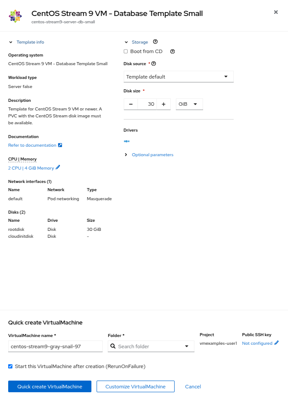Decrease disk size with minus button

coord(131,104)
